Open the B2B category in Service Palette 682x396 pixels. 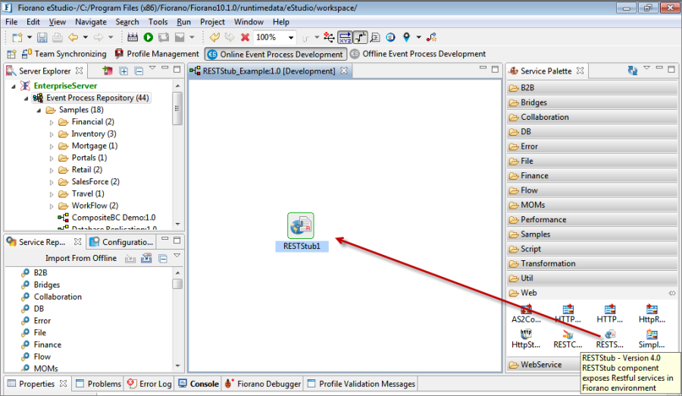[x=592, y=87]
